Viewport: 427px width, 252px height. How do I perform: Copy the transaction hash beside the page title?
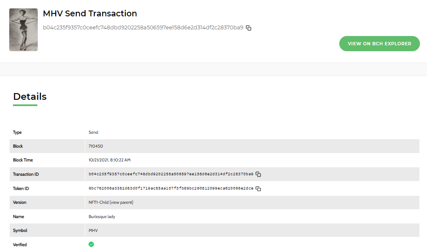[248, 28]
